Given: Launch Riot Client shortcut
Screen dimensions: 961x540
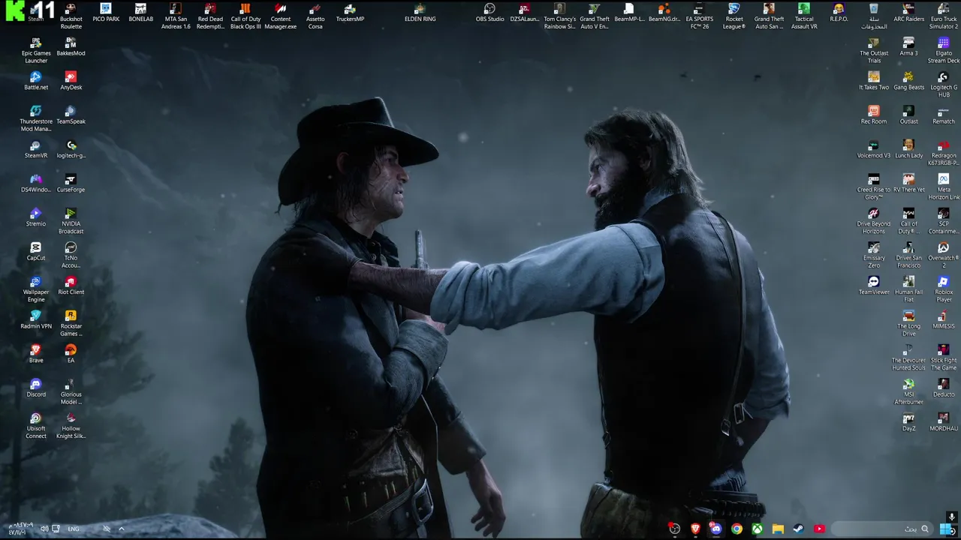Looking at the screenshot, I should 71,286.
